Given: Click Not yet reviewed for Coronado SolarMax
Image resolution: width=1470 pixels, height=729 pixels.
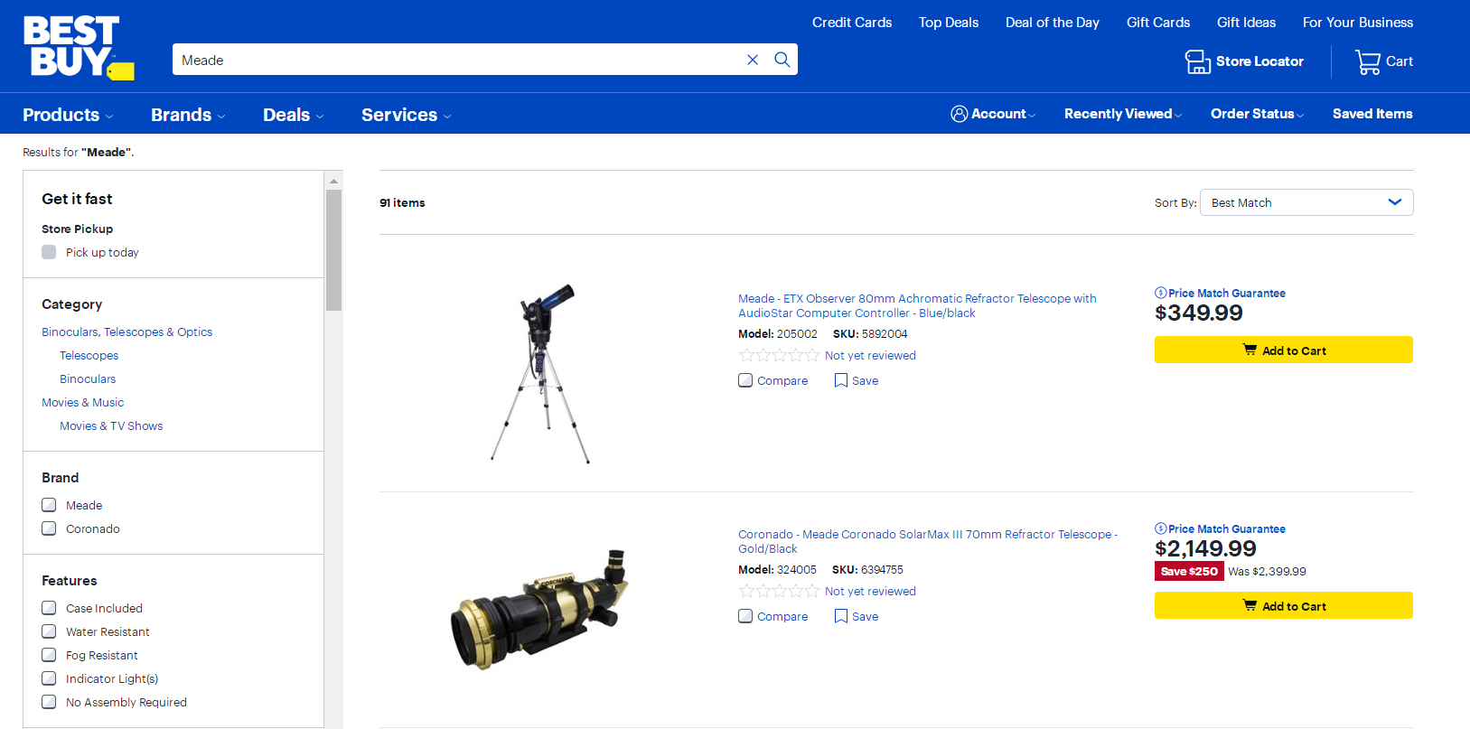Looking at the screenshot, I should click(x=870, y=591).
